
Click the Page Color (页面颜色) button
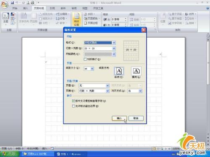(x=92, y=18)
